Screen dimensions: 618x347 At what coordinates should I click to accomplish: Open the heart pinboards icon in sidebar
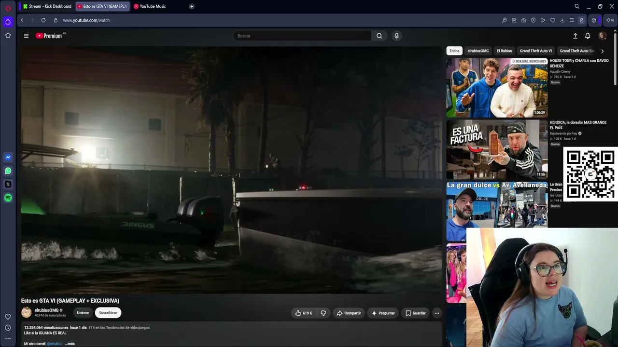pos(8,317)
